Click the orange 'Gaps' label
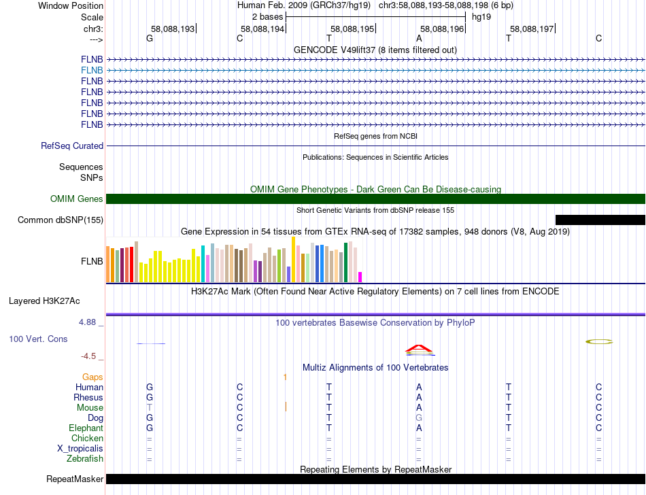The width and height of the screenshot is (646, 495). [x=92, y=377]
